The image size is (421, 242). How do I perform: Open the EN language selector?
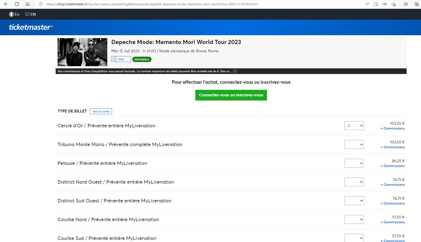point(31,14)
